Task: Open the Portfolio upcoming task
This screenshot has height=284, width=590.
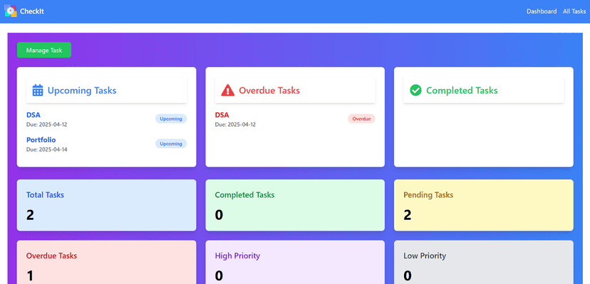Action: [x=41, y=140]
